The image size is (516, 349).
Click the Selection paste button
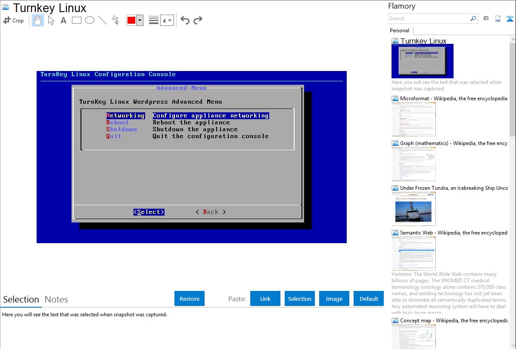[300, 299]
